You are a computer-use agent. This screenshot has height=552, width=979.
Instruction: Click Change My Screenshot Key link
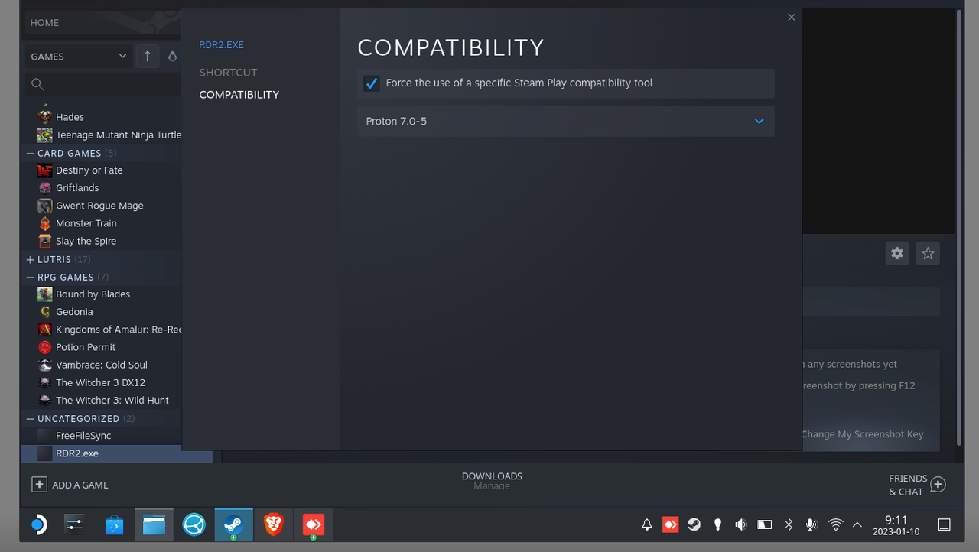pos(863,434)
